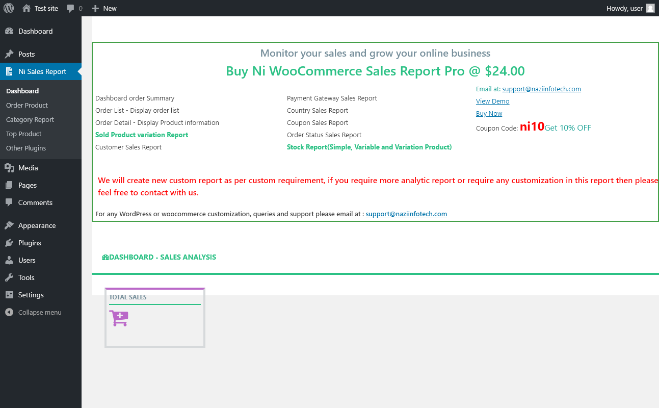Select the Ni Sales Report menu

click(x=41, y=71)
